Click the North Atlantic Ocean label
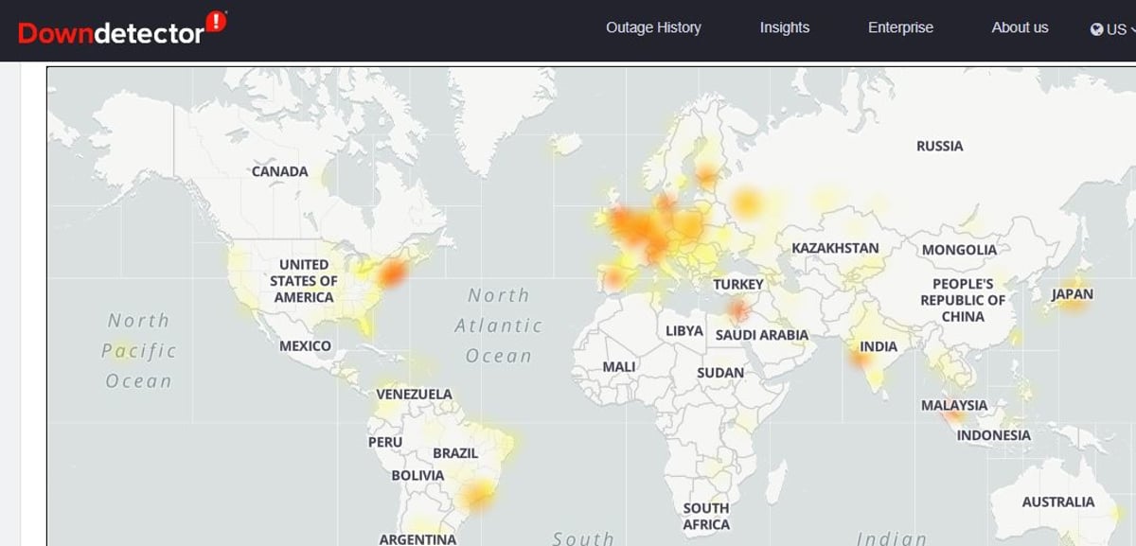Viewport: 1136px width, 546px height. click(x=499, y=326)
